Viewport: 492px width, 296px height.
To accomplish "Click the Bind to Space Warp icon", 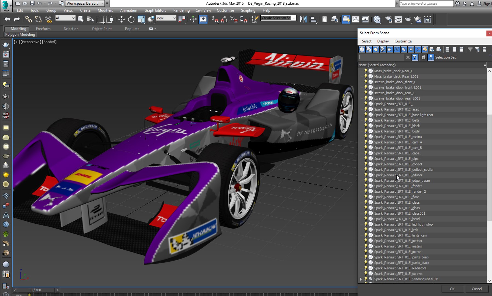I will click(48, 19).
